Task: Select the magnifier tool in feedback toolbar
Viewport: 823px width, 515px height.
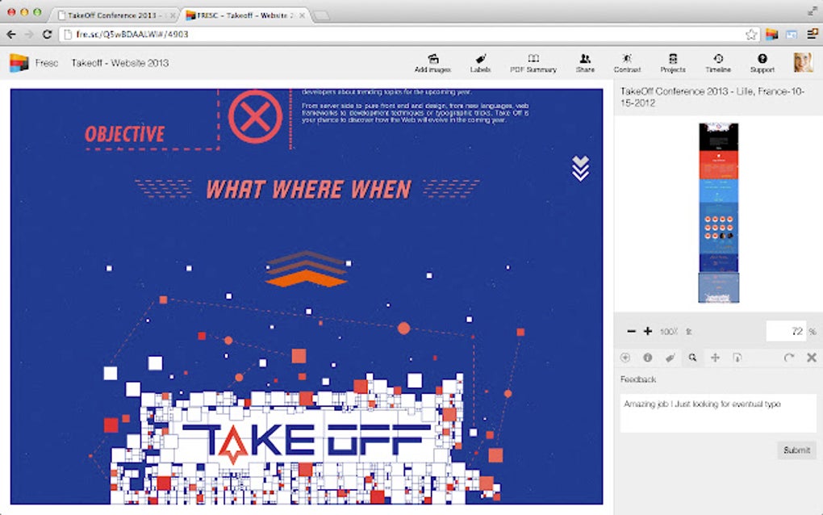Action: tap(693, 358)
